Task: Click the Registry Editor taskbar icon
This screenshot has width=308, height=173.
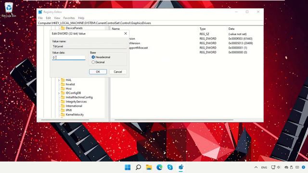Action: pos(181,167)
